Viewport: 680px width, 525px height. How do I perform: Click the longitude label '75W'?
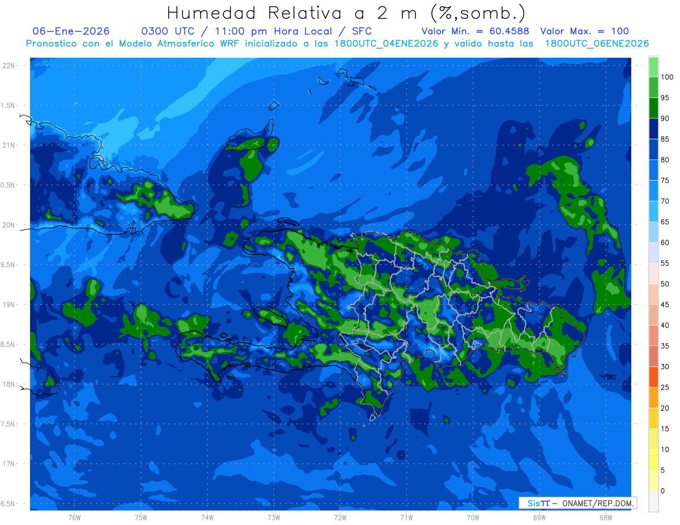tap(141, 518)
